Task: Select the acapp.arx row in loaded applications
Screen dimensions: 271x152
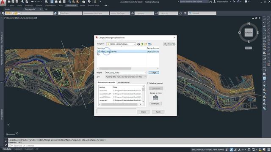Action: coord(120,100)
